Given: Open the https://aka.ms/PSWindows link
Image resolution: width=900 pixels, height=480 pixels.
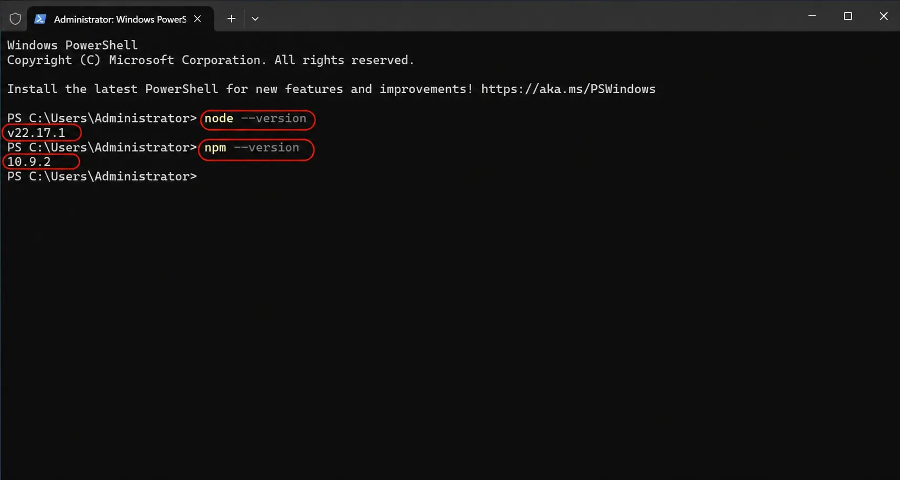Looking at the screenshot, I should coord(568,89).
